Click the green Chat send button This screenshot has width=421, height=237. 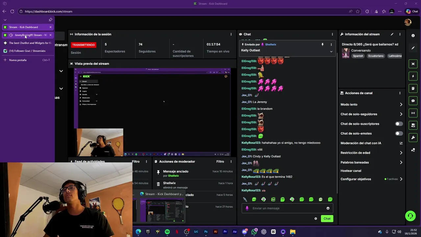click(327, 219)
